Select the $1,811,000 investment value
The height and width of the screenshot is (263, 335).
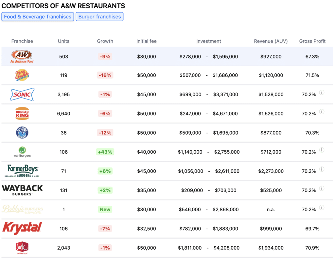pyautogui.click(x=190, y=248)
